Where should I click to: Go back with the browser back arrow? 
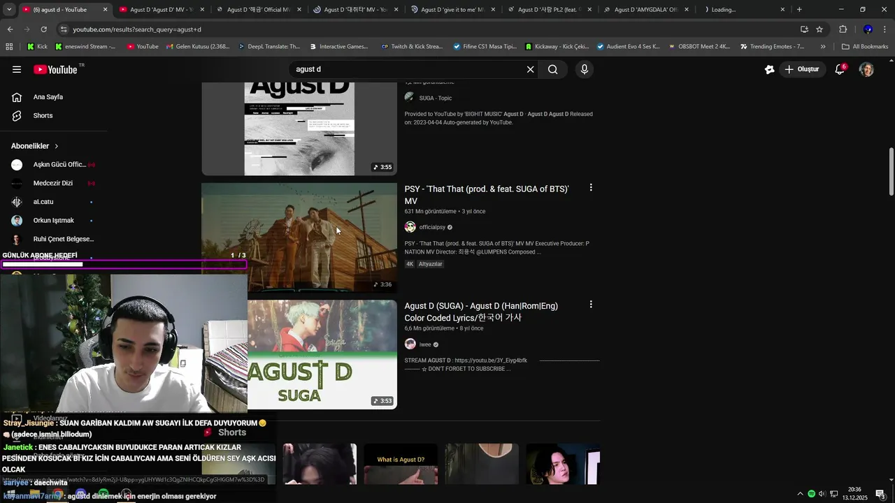[x=10, y=29]
